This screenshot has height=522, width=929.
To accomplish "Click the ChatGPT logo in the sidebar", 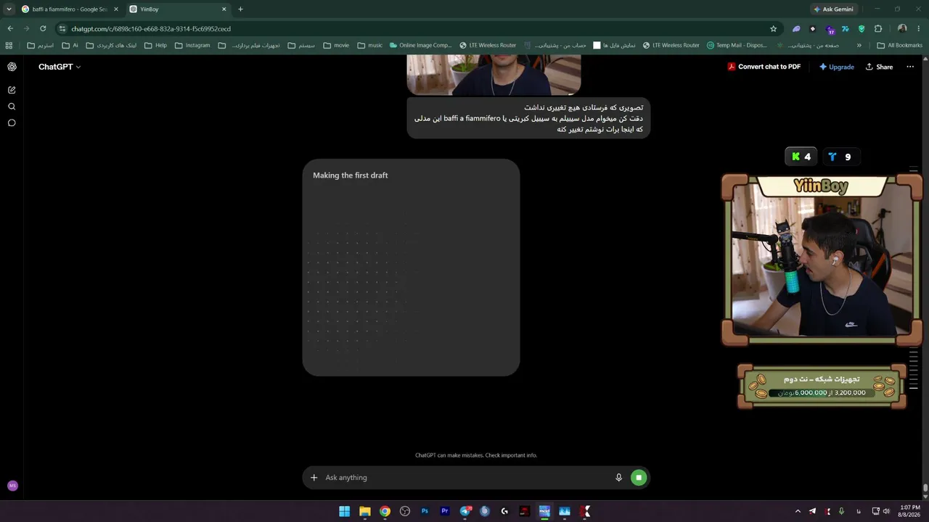I will (x=12, y=67).
